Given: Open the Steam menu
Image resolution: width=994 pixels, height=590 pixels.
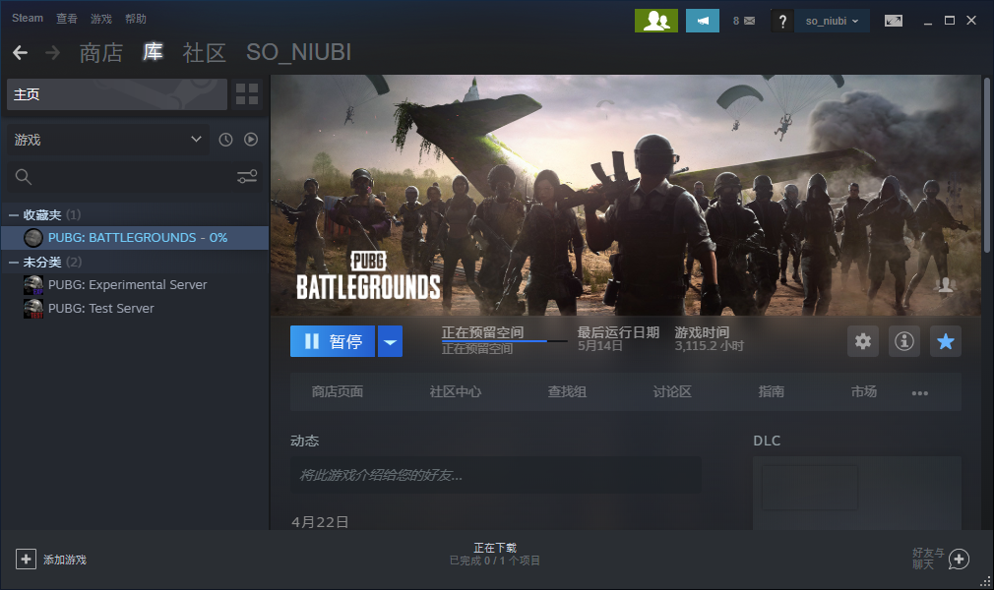Looking at the screenshot, I should (28, 19).
